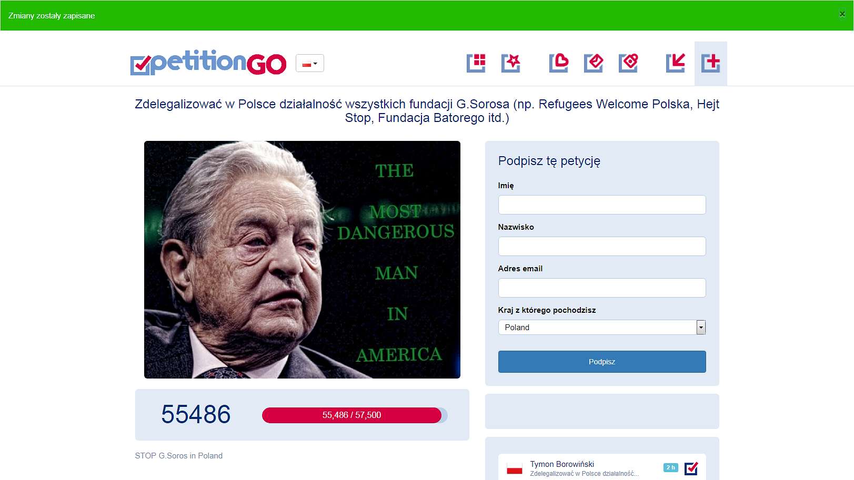
Task: Open the heart favorites icon
Action: [559, 63]
